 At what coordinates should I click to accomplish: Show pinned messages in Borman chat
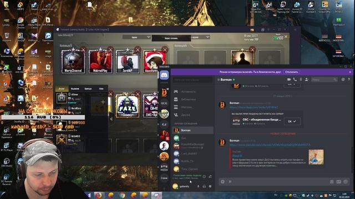point(301,80)
